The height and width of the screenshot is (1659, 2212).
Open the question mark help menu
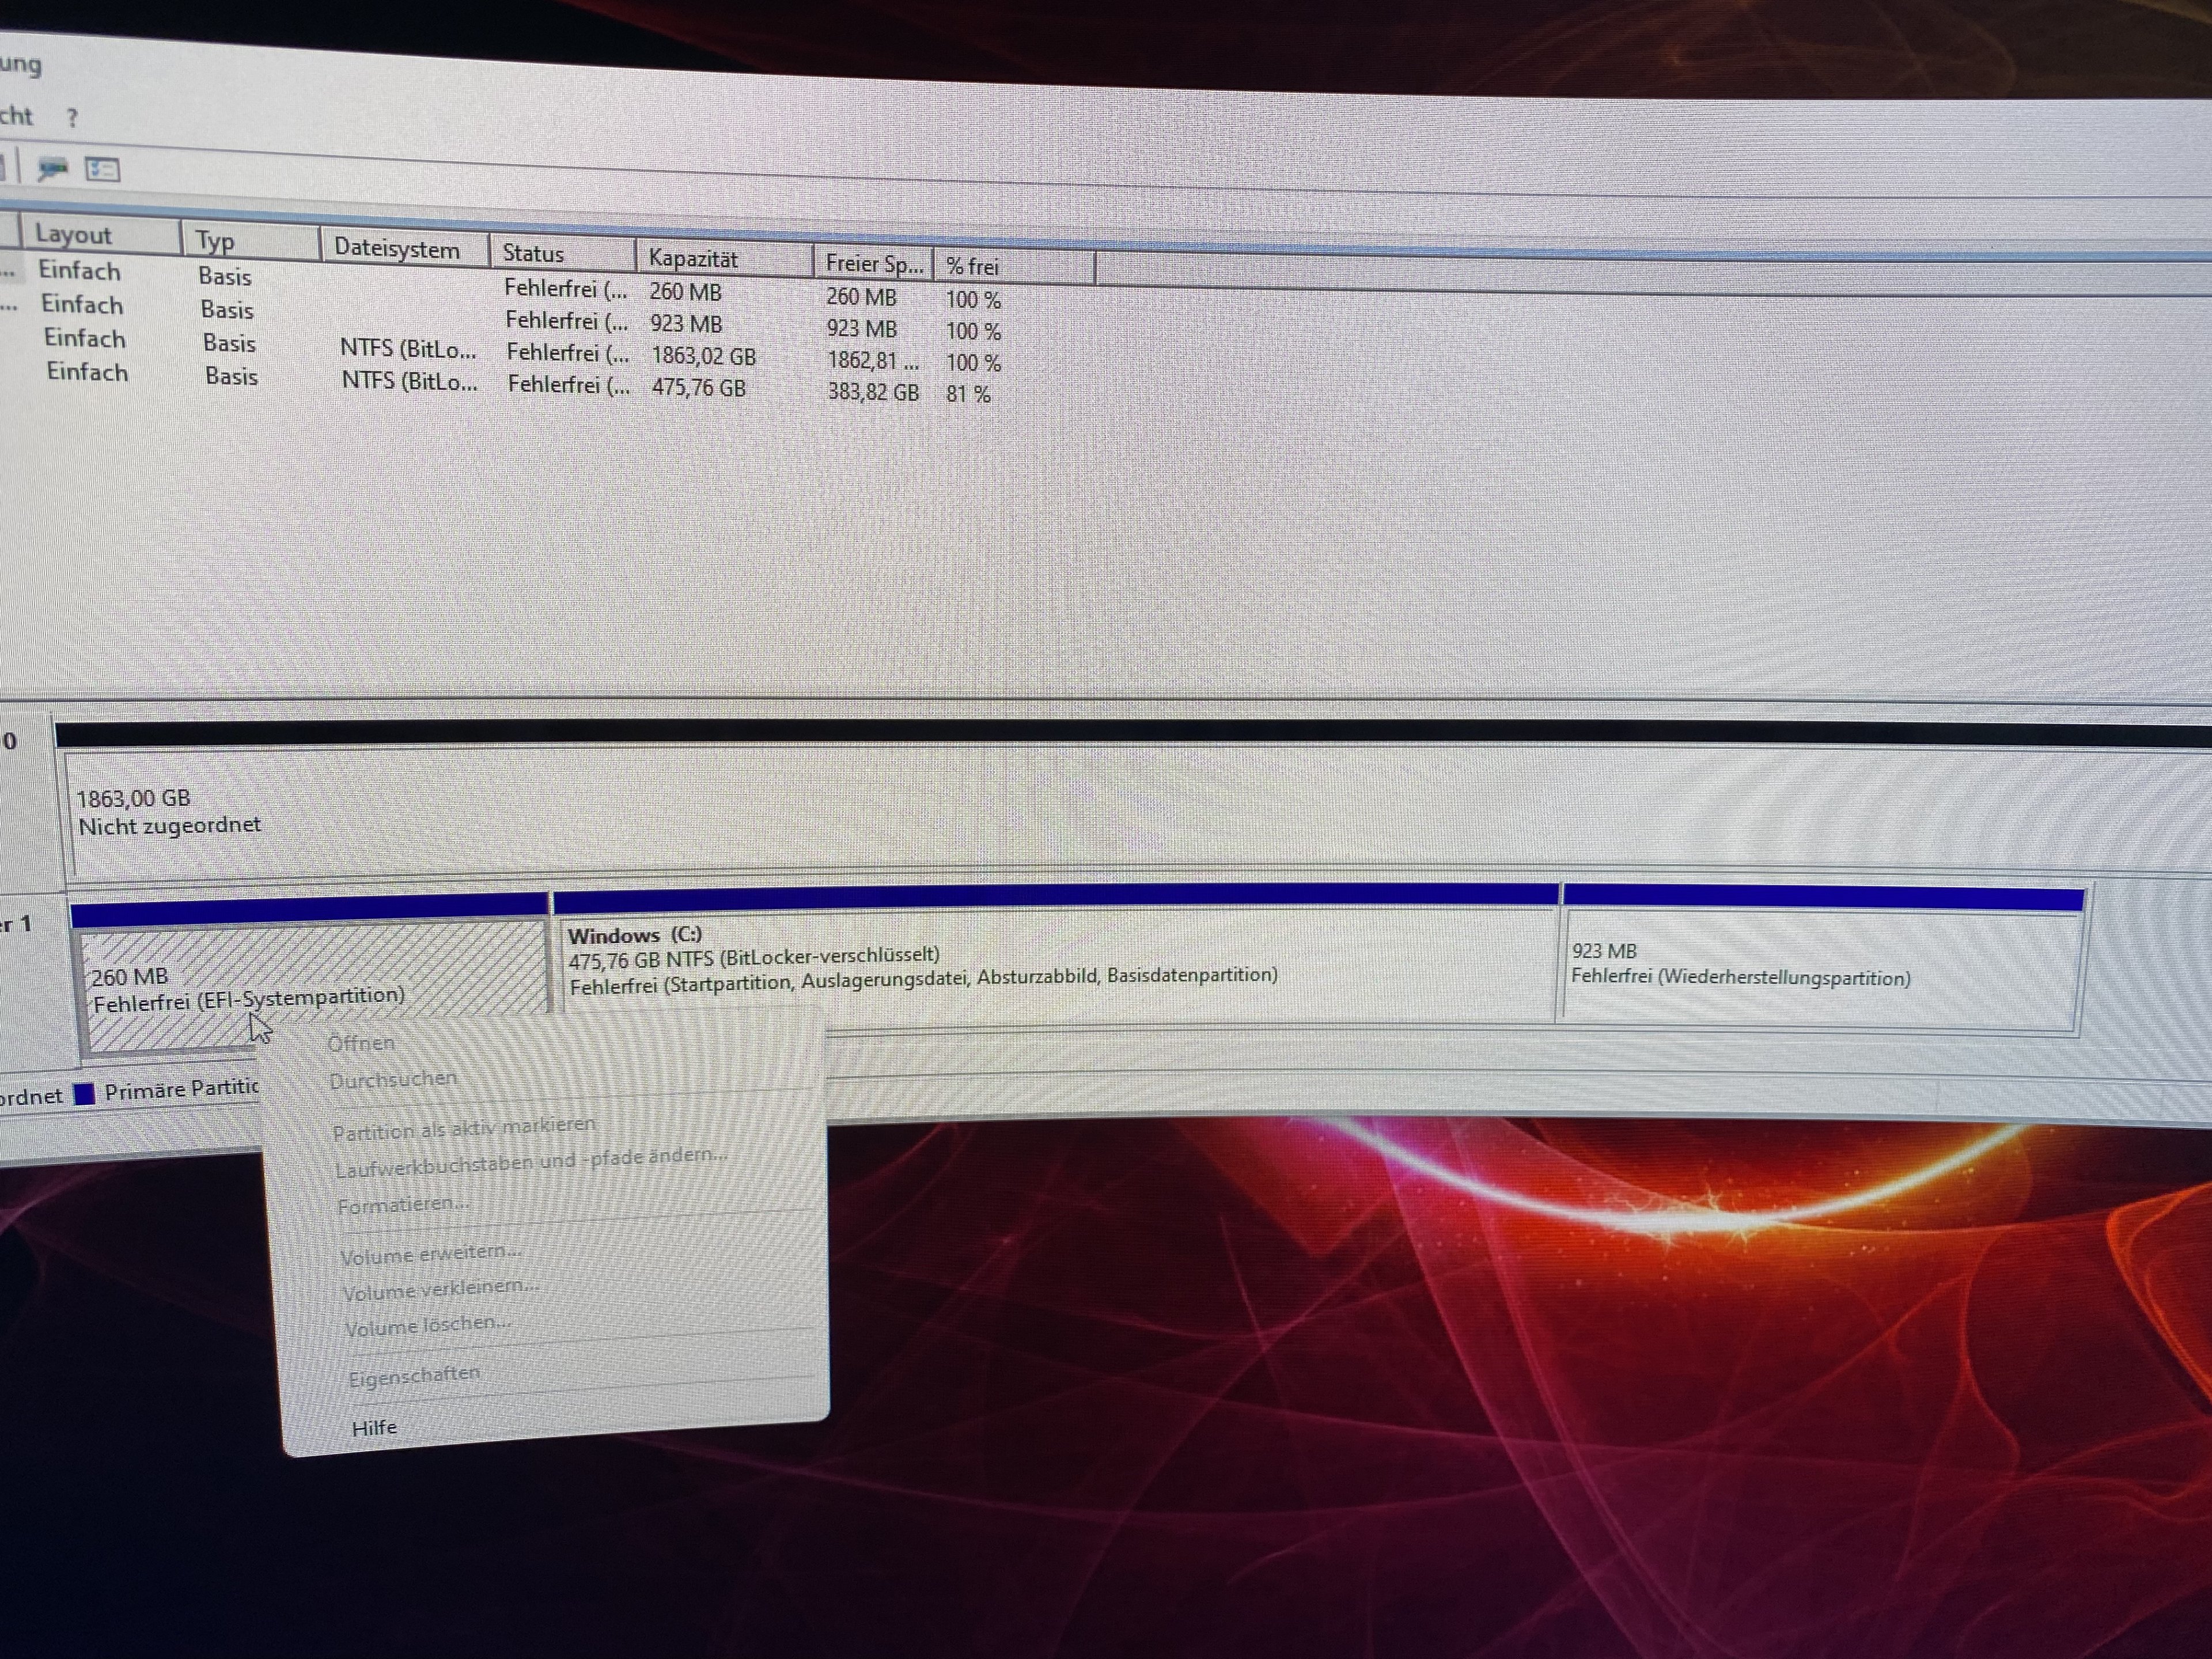(72, 118)
